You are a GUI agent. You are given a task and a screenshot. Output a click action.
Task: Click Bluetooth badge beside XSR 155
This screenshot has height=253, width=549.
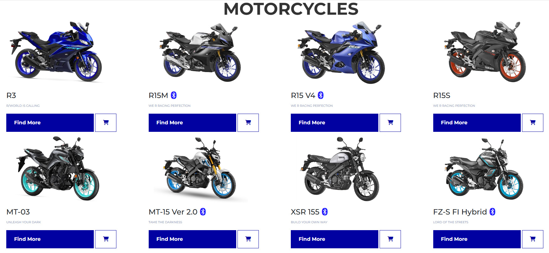[x=325, y=212]
